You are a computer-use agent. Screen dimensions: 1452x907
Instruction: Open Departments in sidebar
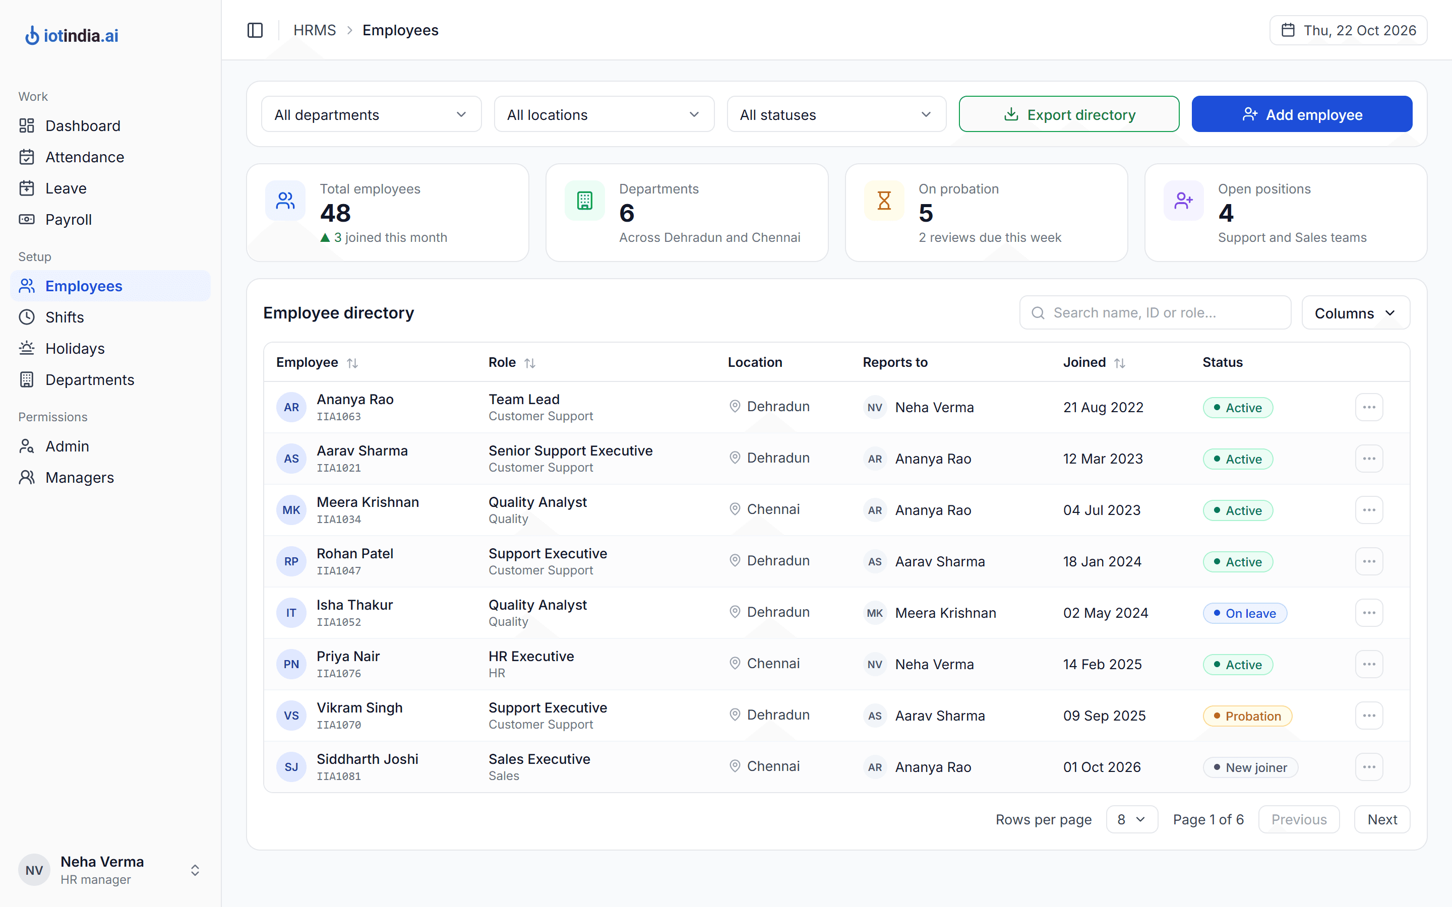110,380
